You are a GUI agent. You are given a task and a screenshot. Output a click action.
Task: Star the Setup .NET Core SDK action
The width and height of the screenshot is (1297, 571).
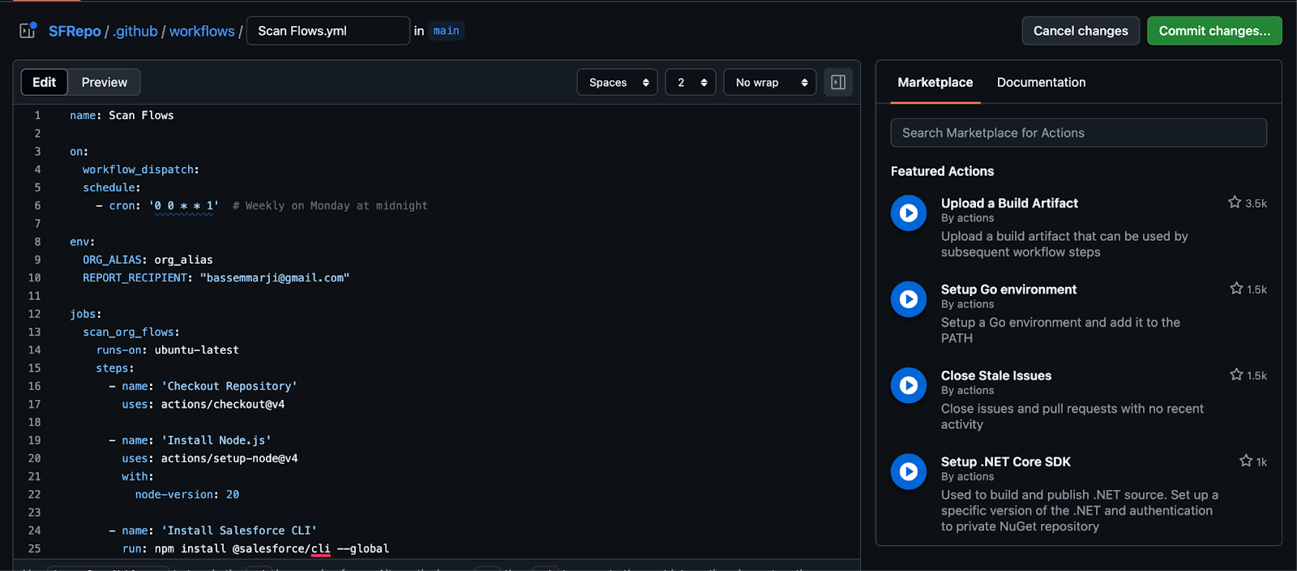[1246, 461]
